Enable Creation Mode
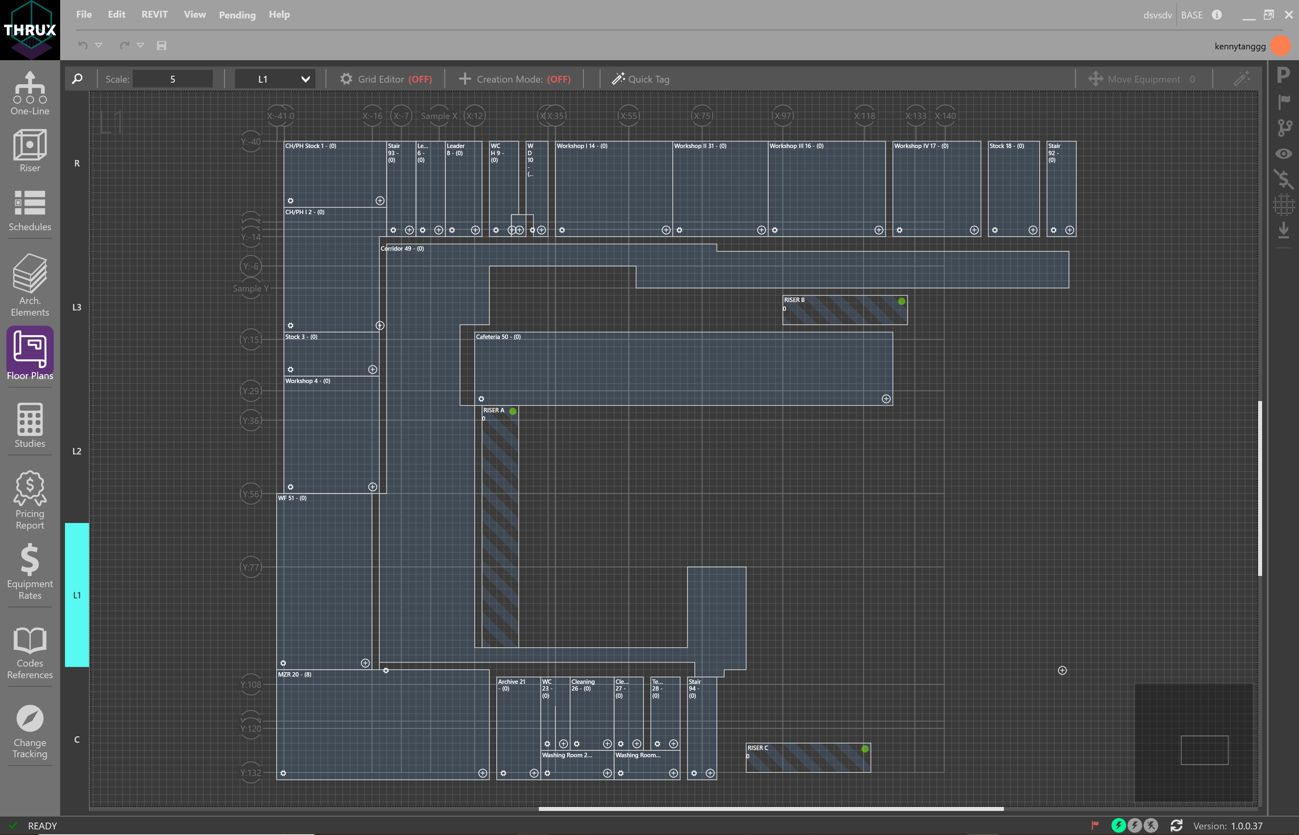The image size is (1299, 835). pos(515,79)
